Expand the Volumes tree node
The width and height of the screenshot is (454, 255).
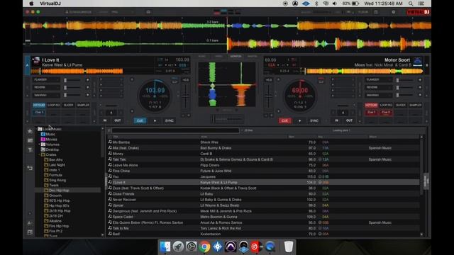pos(40,144)
